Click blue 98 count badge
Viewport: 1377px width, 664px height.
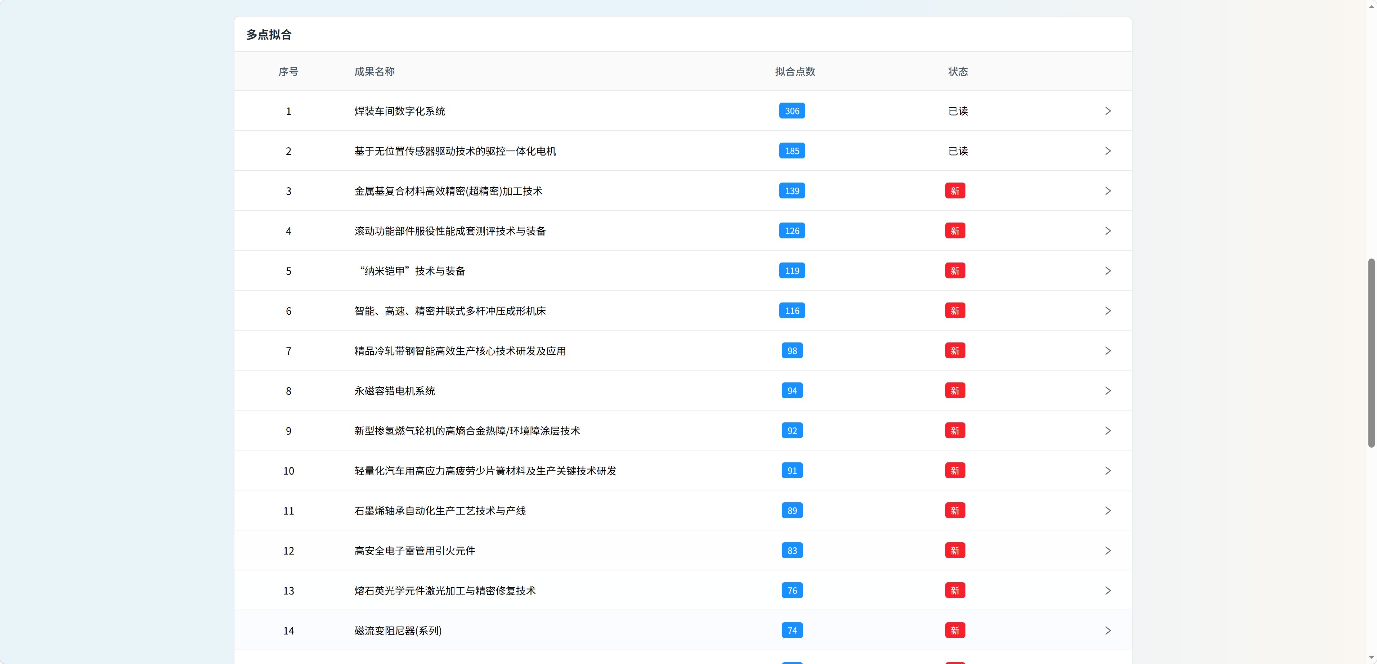pyautogui.click(x=792, y=351)
